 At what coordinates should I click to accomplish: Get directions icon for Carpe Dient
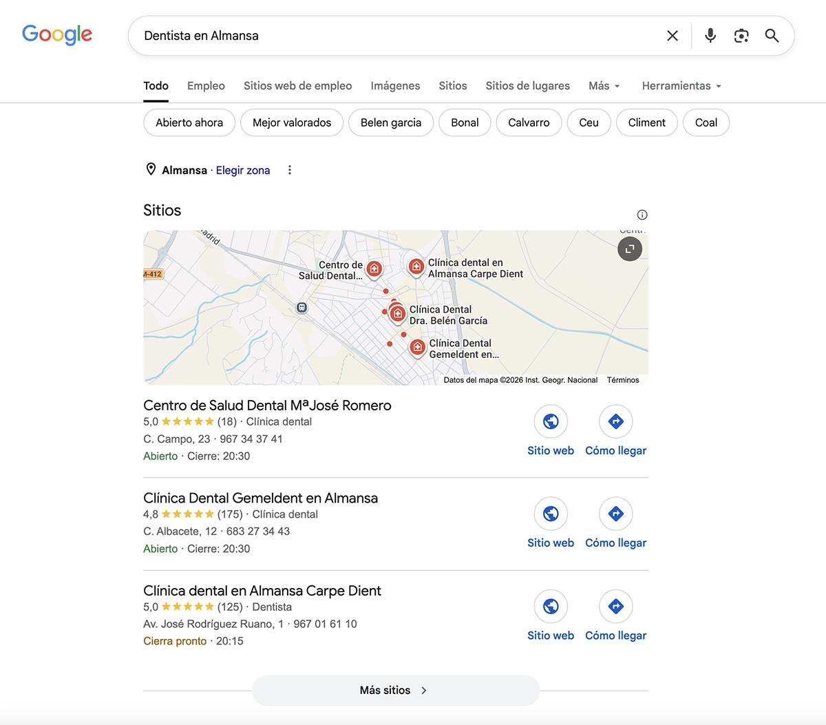616,607
